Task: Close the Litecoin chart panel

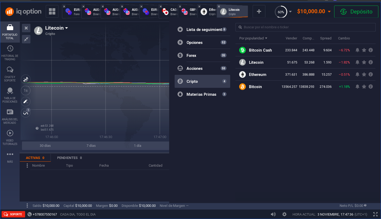Action: tap(26, 28)
